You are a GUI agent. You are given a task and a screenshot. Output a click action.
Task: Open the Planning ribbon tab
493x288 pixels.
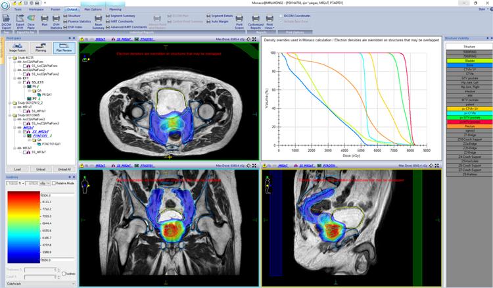pyautogui.click(x=115, y=9)
